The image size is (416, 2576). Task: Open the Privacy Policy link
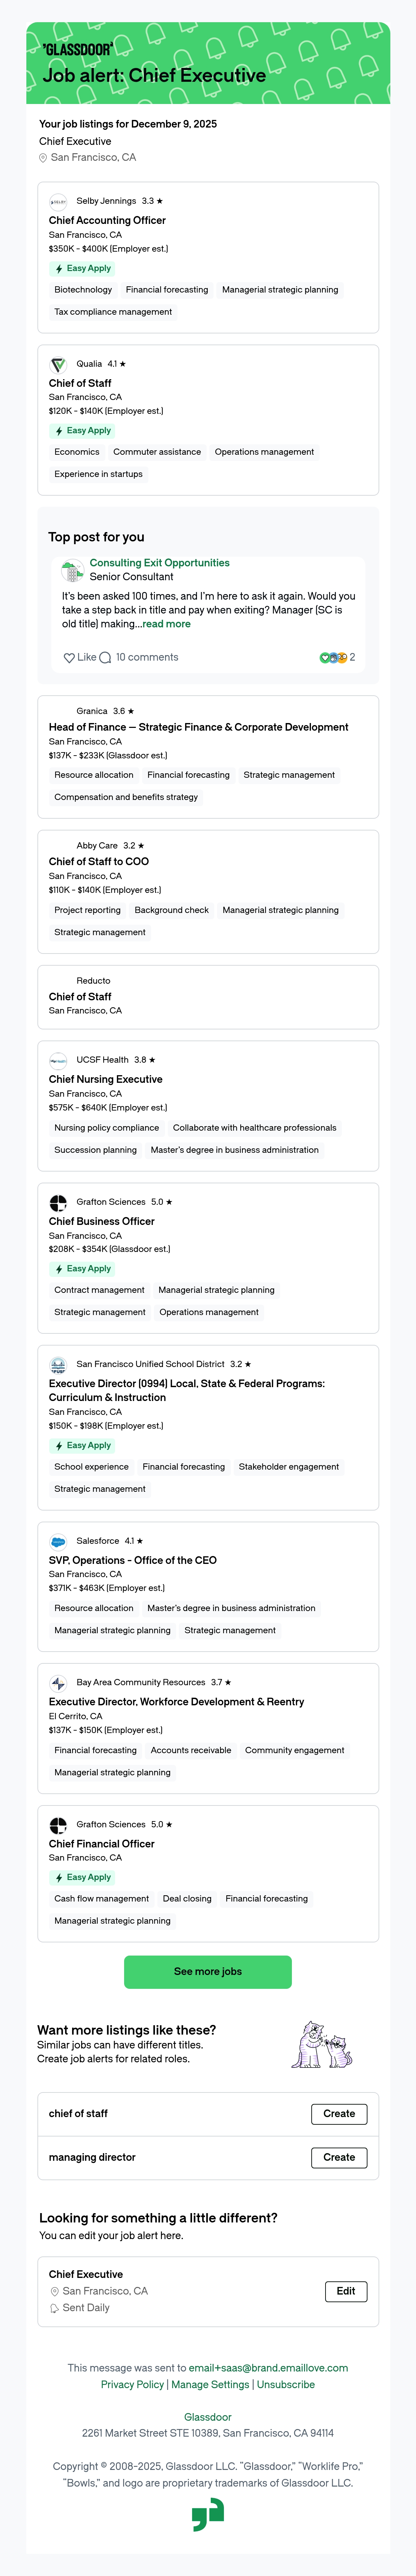[x=132, y=2385]
